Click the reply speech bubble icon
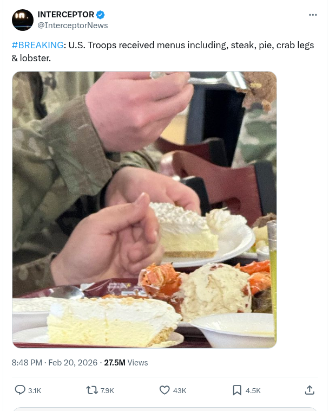Image resolution: width=329 pixels, height=411 pixels. [20, 390]
